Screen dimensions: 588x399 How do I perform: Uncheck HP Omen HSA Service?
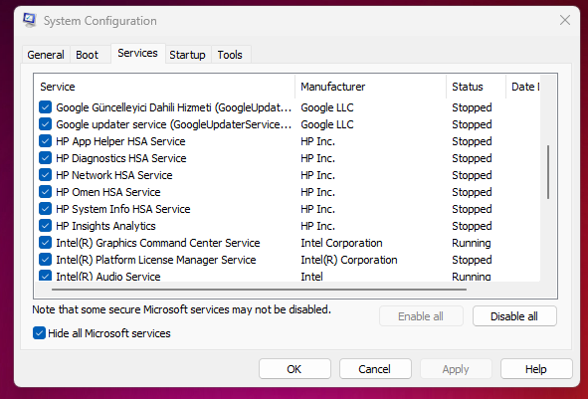[46, 192]
